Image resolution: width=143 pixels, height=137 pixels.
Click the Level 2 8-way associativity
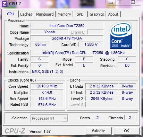point(127,99)
